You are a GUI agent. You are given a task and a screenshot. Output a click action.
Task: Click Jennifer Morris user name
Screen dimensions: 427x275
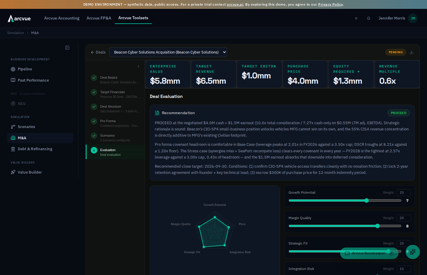pyautogui.click(x=392, y=18)
